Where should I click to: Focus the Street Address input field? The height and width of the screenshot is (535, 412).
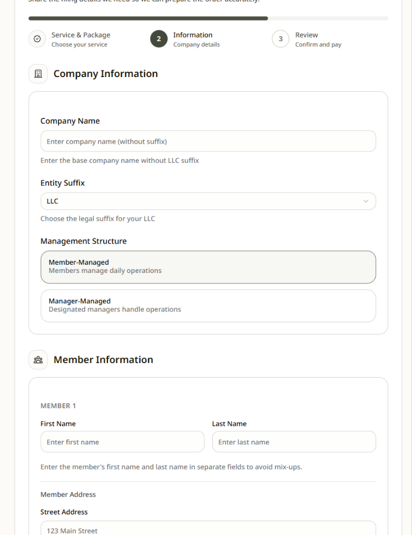(x=208, y=529)
